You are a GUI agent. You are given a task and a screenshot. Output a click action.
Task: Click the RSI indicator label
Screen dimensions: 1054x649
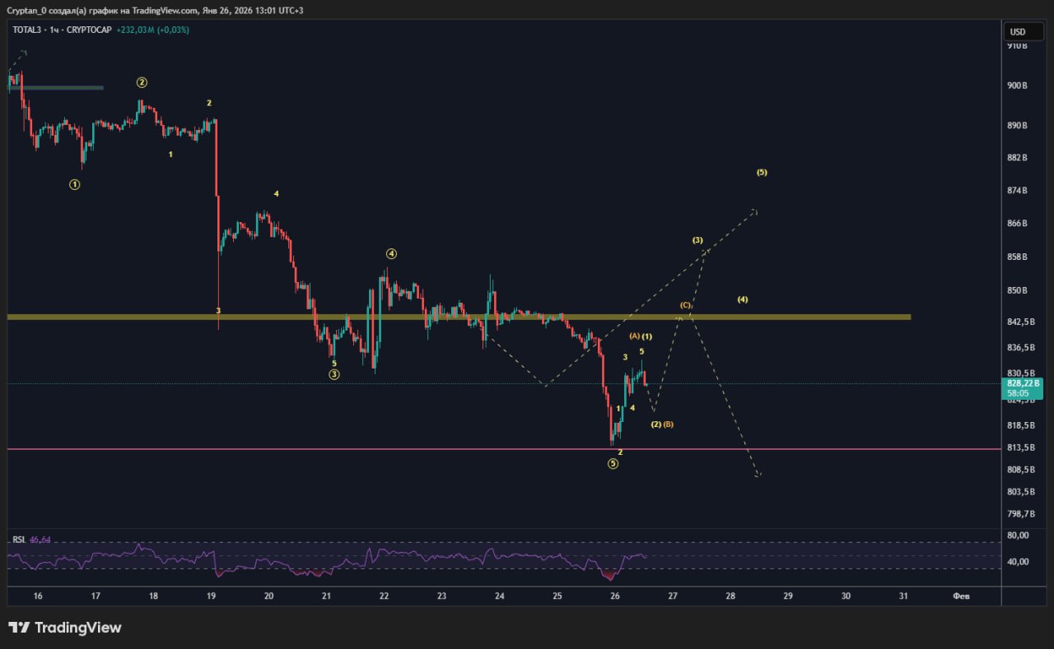tap(18, 540)
